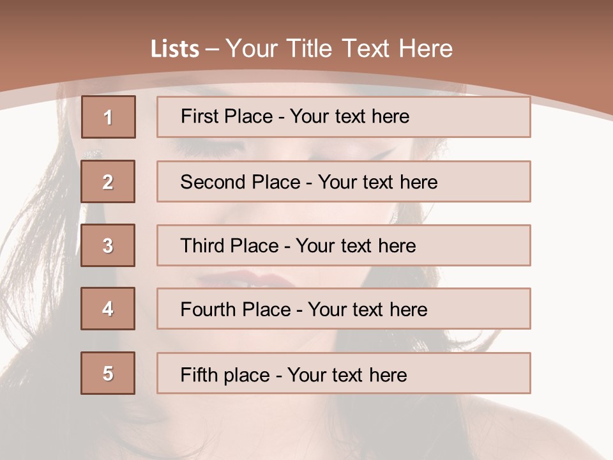Click "Your text here" in Second Place bar
This screenshot has height=460, width=613.
point(377,182)
